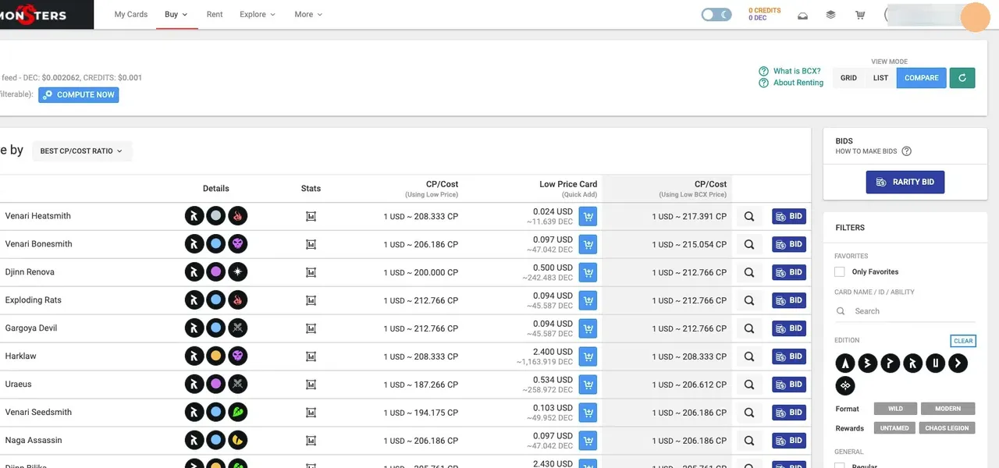Click the COMPUTE NOW button

pos(79,94)
